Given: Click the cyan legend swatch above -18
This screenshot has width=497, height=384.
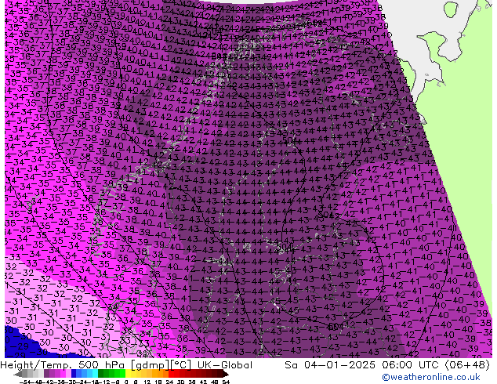Looking at the screenshot, I should pyautogui.click(x=95, y=374).
